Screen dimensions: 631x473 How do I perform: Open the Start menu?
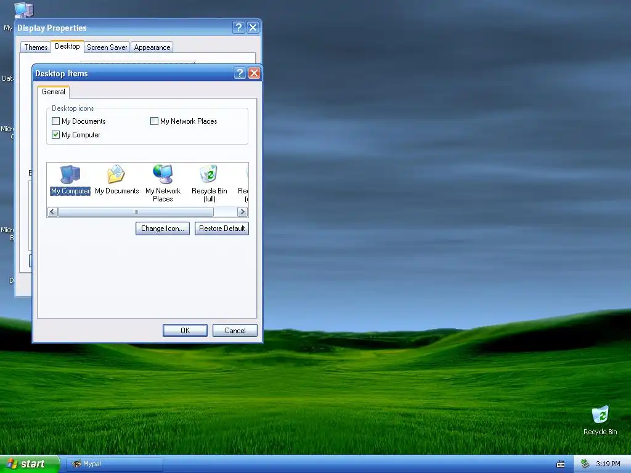click(30, 464)
